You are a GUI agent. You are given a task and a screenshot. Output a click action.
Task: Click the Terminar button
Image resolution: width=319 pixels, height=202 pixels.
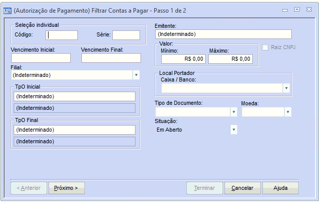click(205, 188)
